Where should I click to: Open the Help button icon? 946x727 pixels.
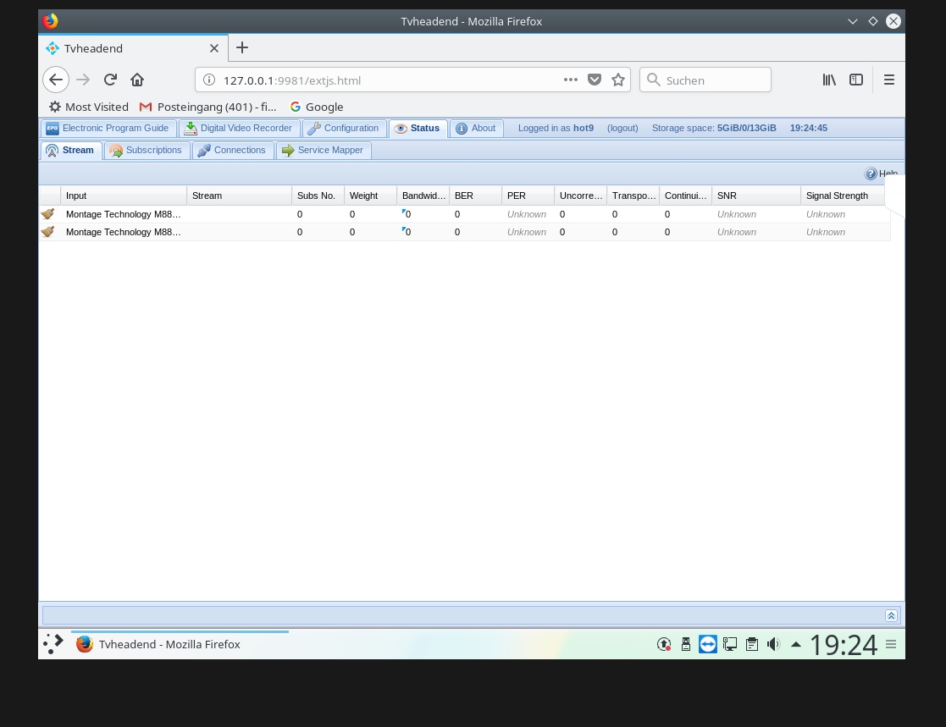pyautogui.click(x=871, y=173)
